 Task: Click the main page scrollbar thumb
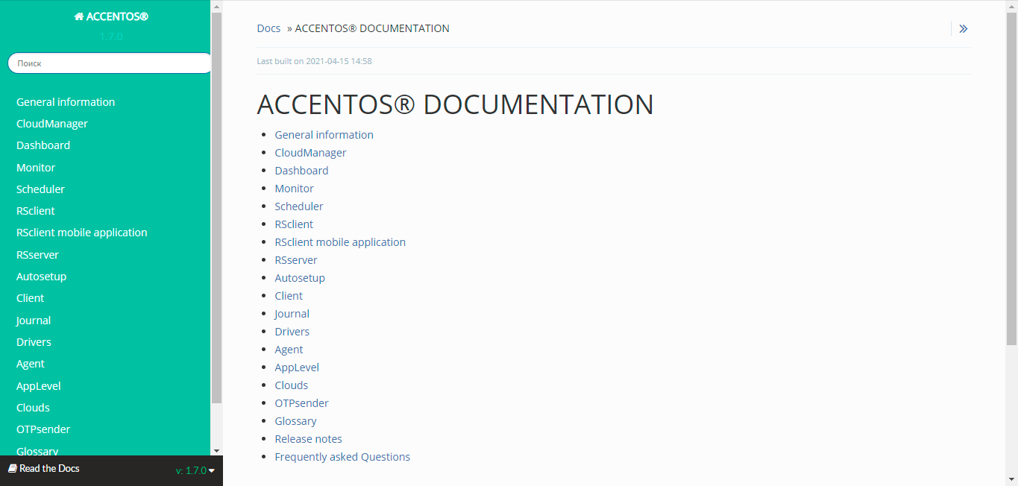click(1012, 179)
